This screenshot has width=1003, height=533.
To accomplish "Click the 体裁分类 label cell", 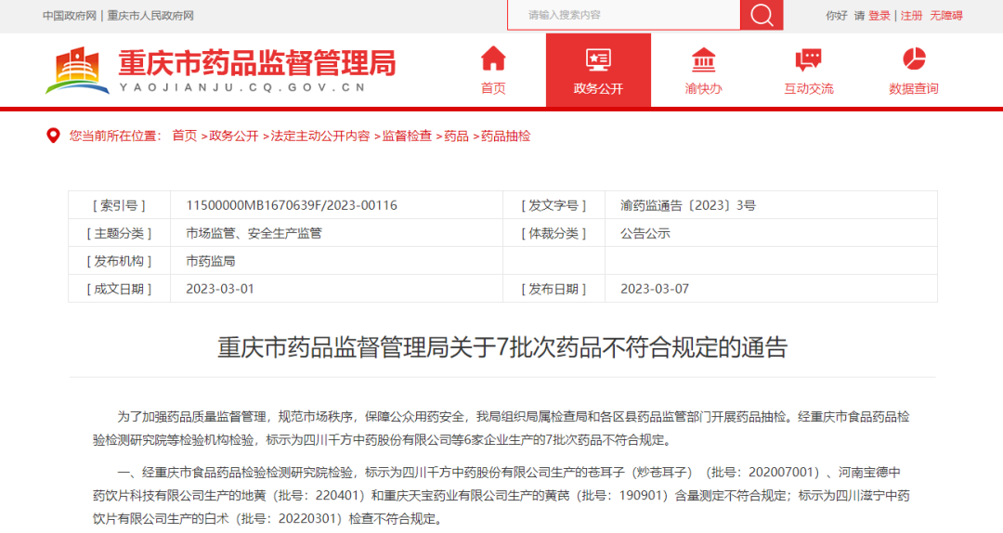I will [554, 234].
